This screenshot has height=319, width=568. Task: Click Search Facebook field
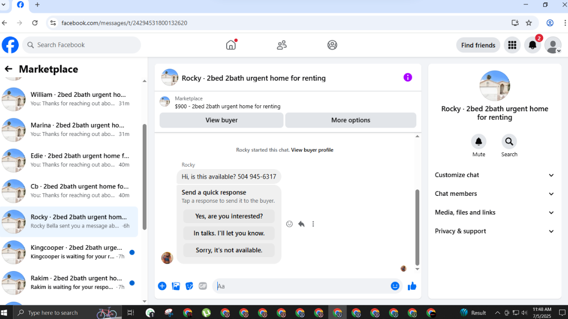point(81,45)
